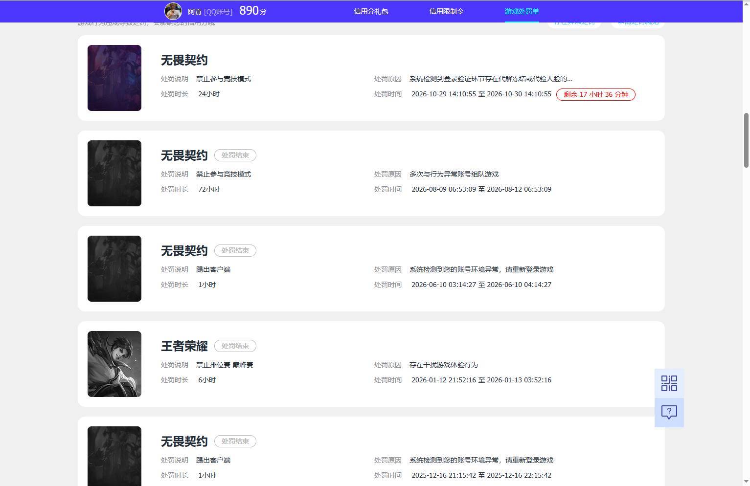The image size is (750, 486).
Task: Open the help question-mark chat icon
Action: coord(669,413)
